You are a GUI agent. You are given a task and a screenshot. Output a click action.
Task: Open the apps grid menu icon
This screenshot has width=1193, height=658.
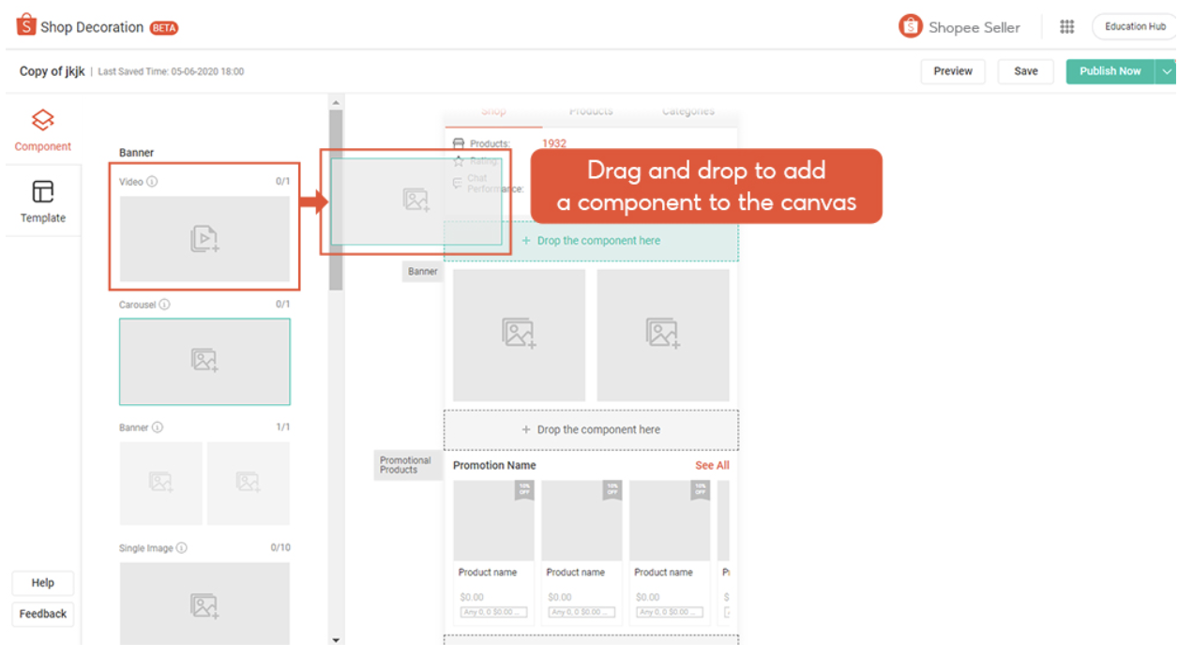[1066, 26]
